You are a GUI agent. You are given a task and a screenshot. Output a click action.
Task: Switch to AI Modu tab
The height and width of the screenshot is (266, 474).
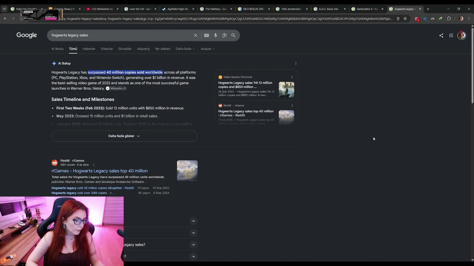(x=57, y=49)
